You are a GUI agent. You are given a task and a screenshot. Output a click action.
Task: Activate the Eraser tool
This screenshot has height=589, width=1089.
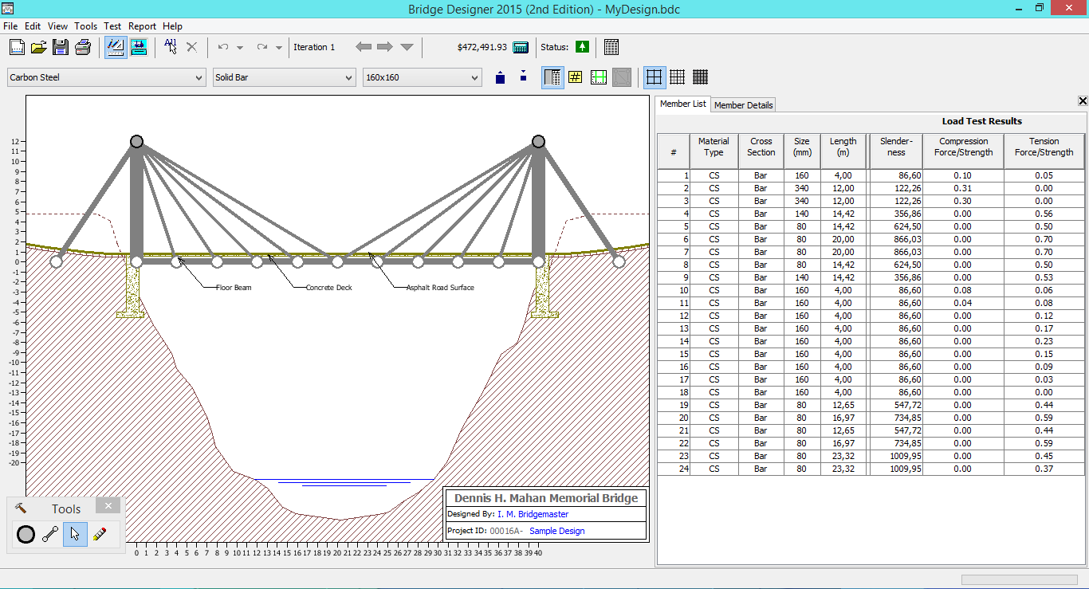coord(100,534)
